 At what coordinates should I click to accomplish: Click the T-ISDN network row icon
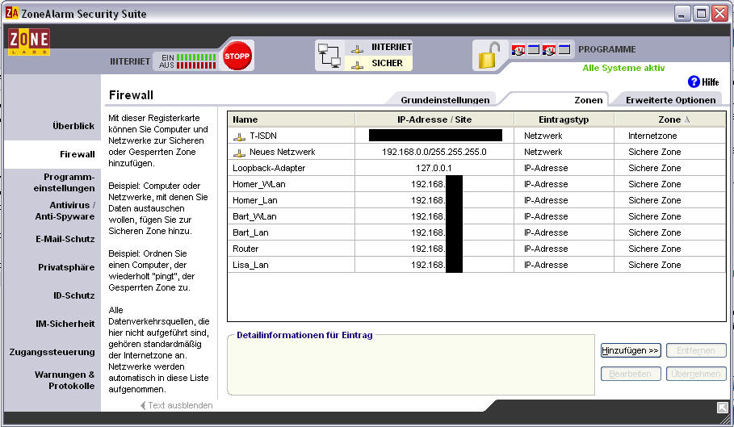[239, 136]
